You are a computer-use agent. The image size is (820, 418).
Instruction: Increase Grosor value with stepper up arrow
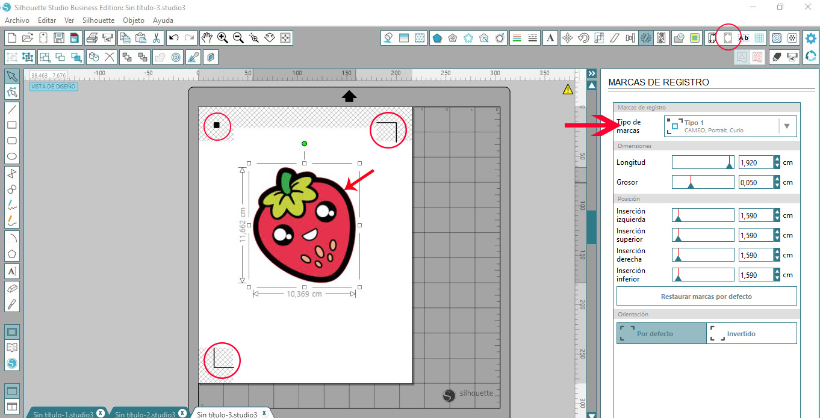click(777, 179)
